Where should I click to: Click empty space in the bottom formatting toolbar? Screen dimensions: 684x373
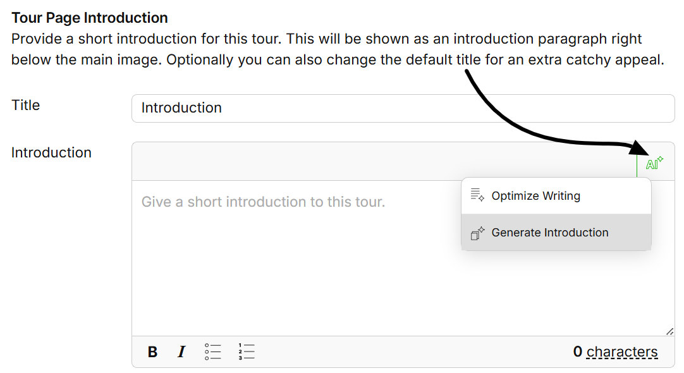(x=411, y=352)
